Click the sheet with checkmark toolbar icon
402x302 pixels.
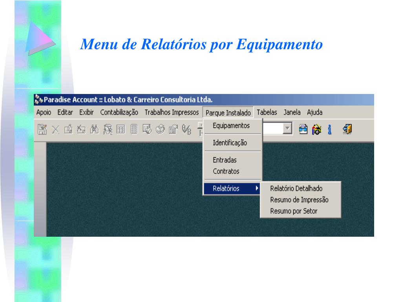pos(147,129)
